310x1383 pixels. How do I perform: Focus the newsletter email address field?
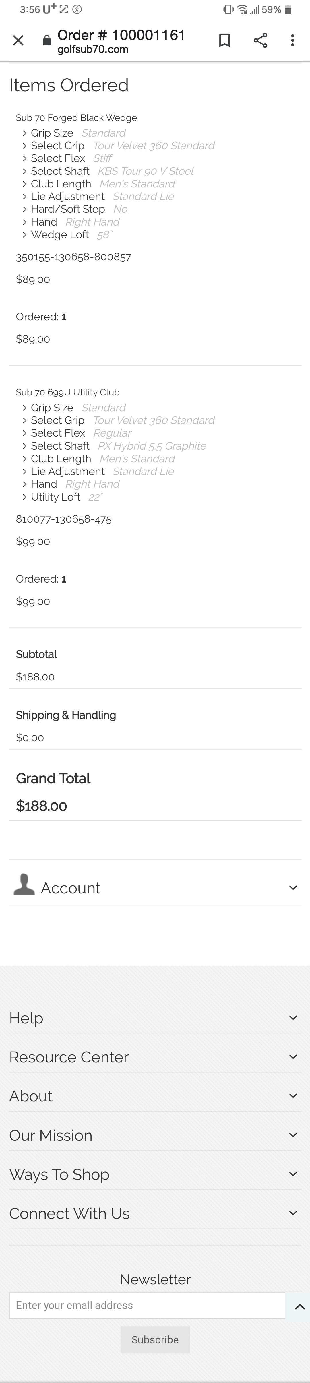(x=147, y=1305)
